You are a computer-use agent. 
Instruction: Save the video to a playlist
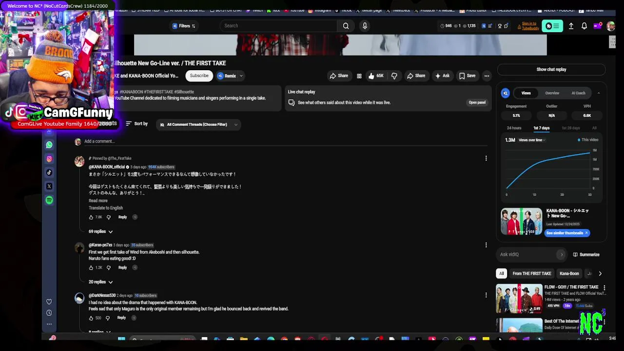tap(467, 76)
